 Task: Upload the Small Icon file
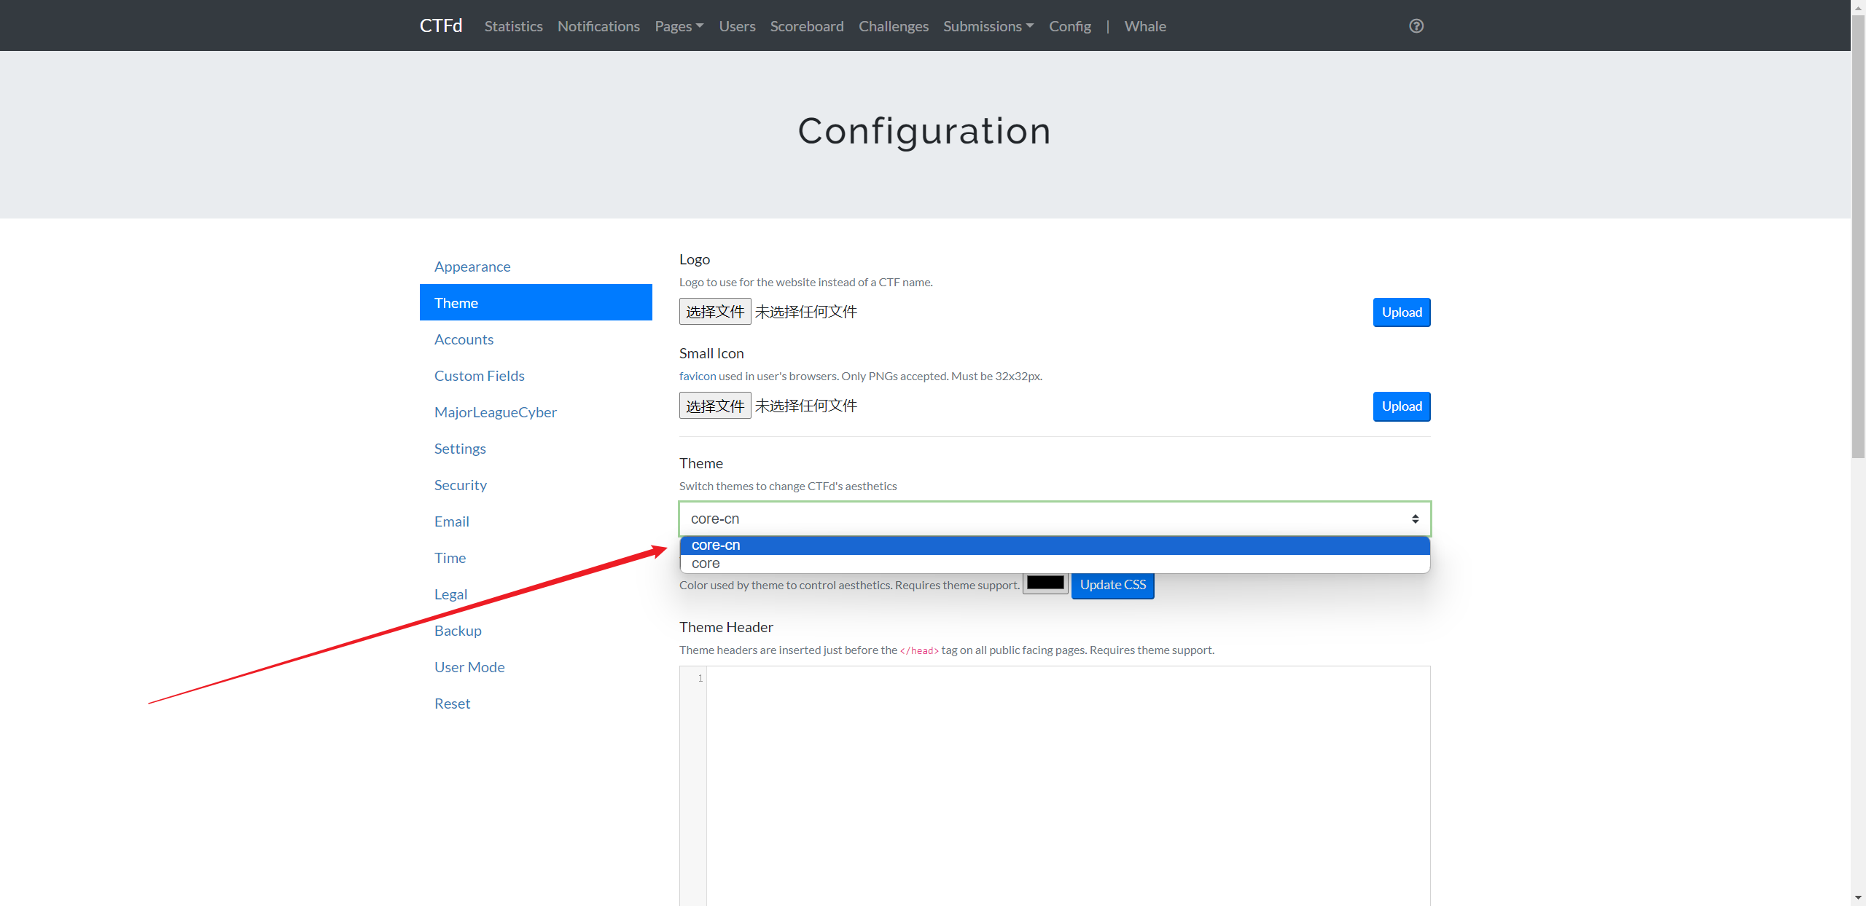click(1401, 406)
